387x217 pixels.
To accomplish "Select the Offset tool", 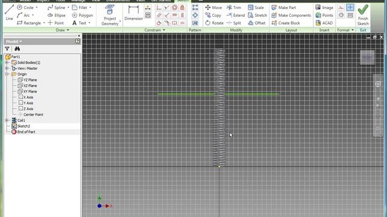I will (x=256, y=23).
